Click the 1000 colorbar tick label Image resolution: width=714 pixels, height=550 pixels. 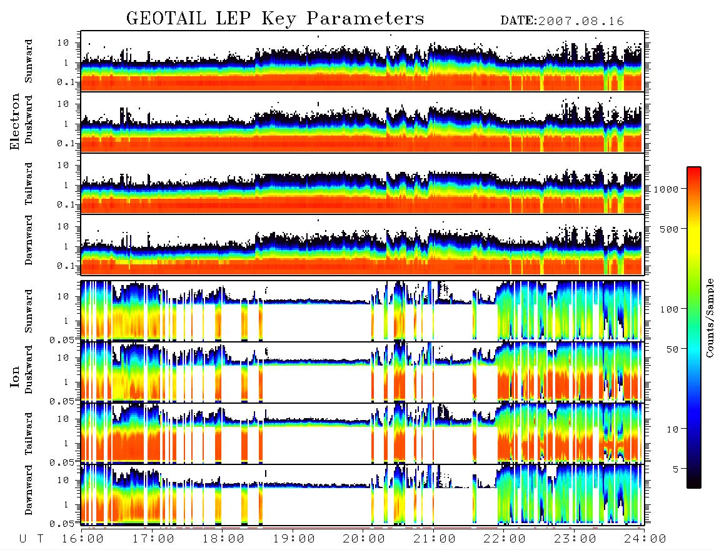pyautogui.click(x=666, y=189)
